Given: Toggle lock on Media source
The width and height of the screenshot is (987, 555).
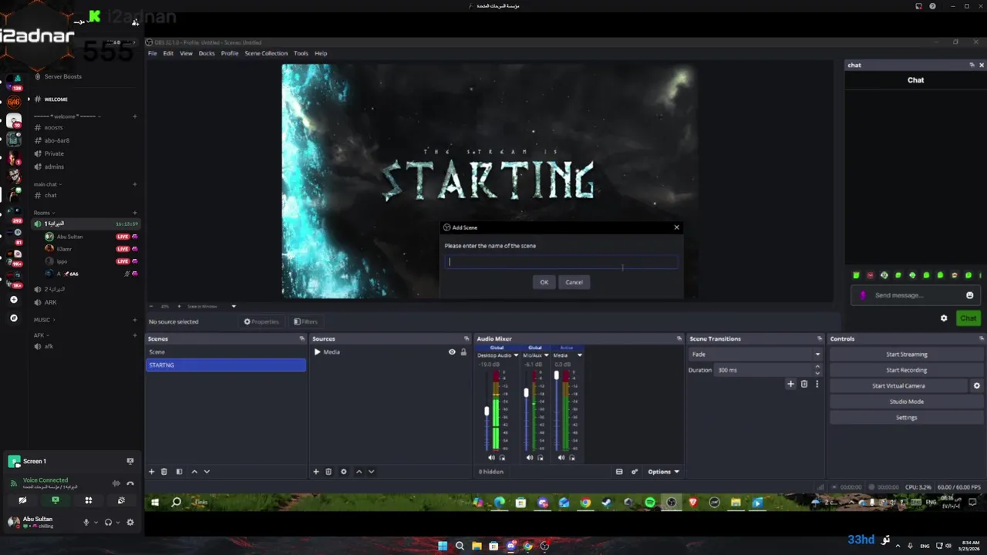Looking at the screenshot, I should 463,352.
